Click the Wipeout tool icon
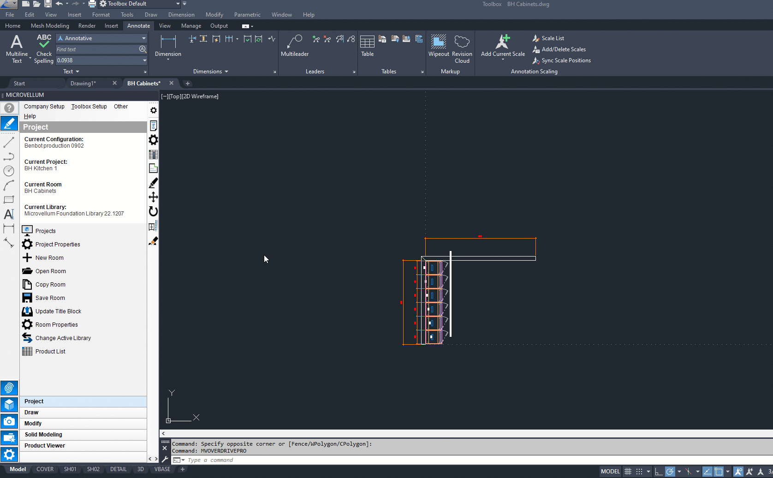This screenshot has height=478, width=773. point(438,42)
